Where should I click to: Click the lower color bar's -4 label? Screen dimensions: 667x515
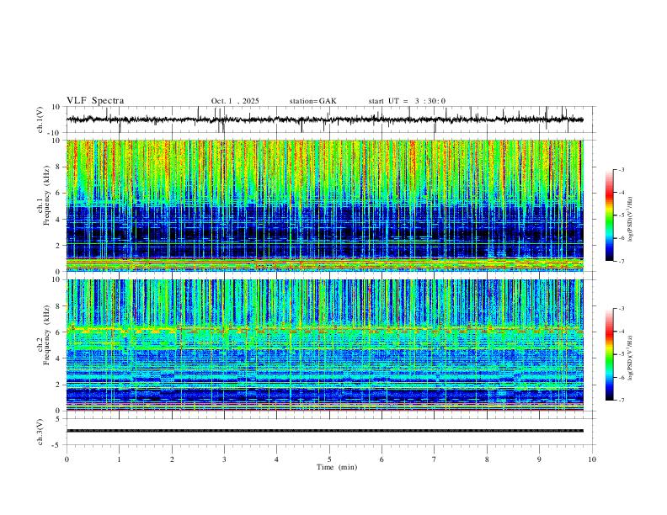(622, 332)
